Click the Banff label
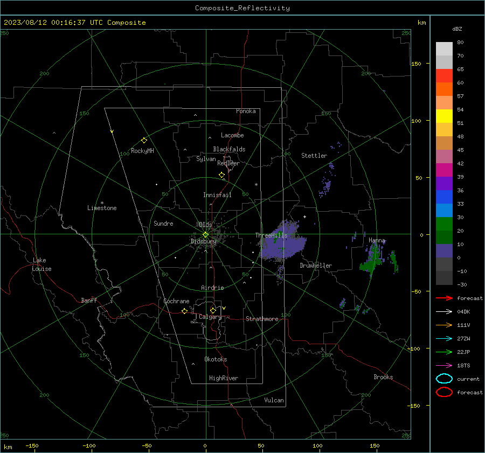Screen dimensions: 485x453 pyautogui.click(x=89, y=300)
